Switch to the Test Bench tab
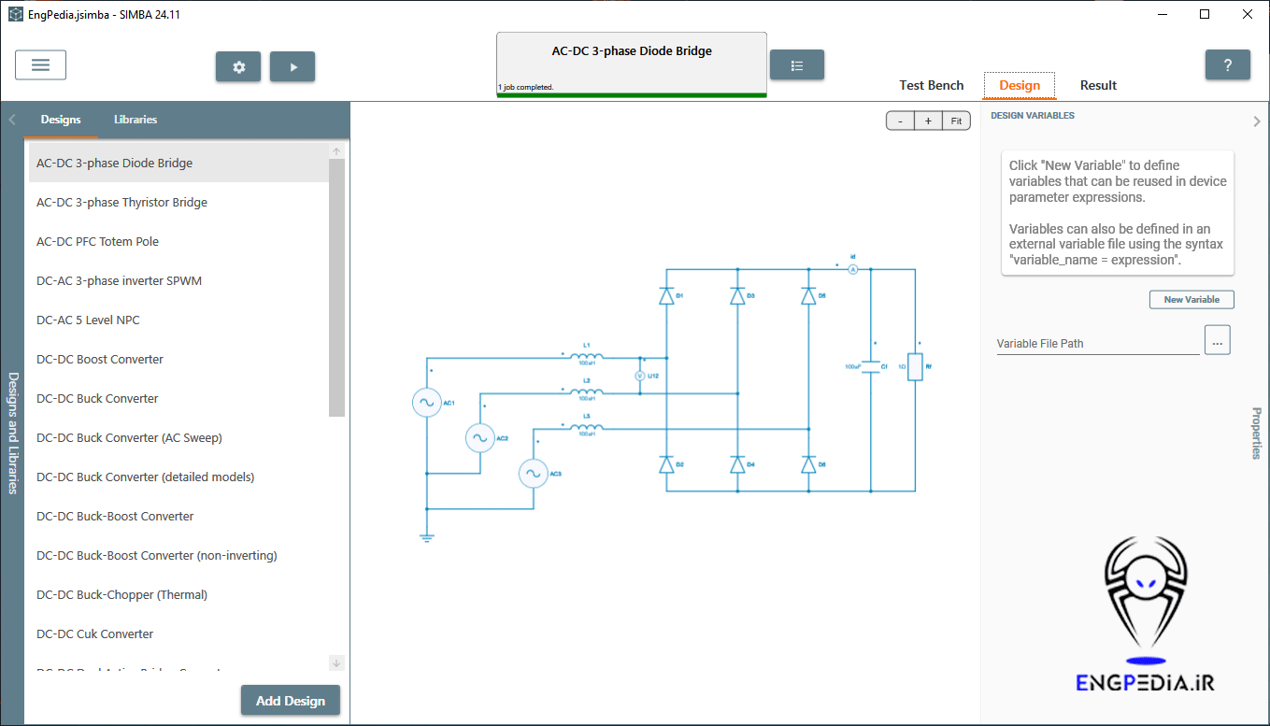The image size is (1270, 726). pos(931,85)
